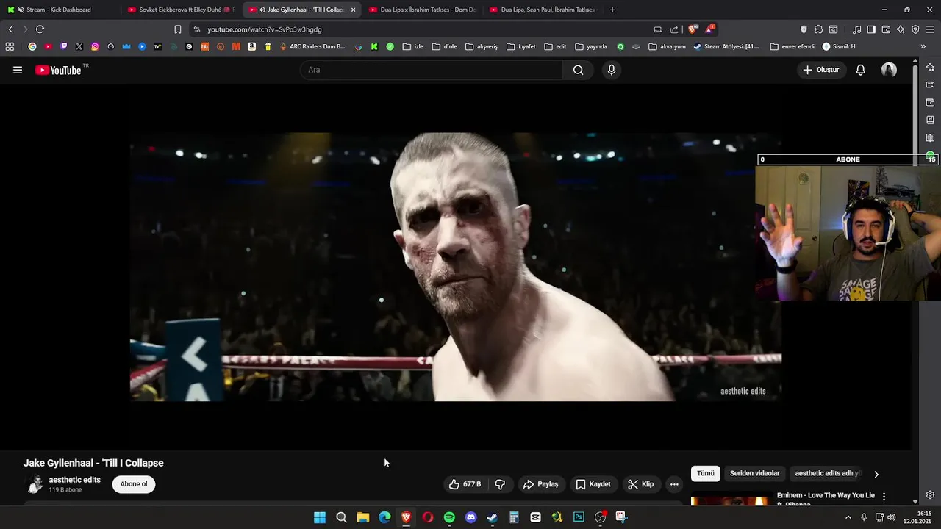941x529 pixels.
Task: Open the kıyafet bookmarks folder
Action: [521, 46]
